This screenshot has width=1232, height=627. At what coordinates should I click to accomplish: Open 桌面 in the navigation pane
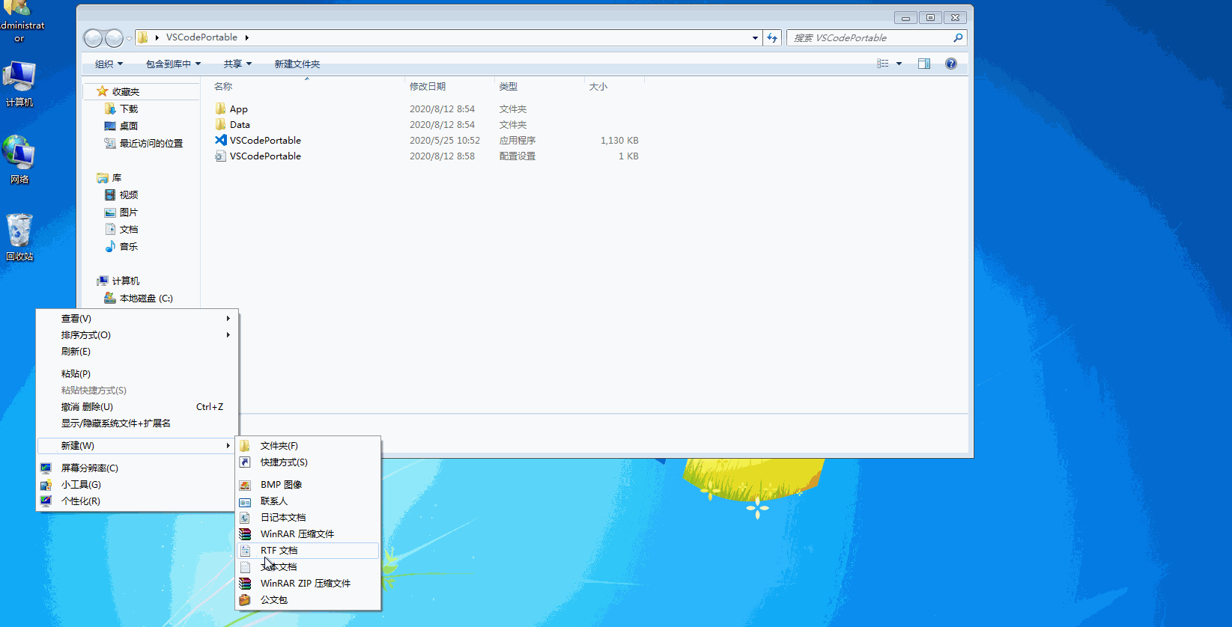(x=129, y=126)
